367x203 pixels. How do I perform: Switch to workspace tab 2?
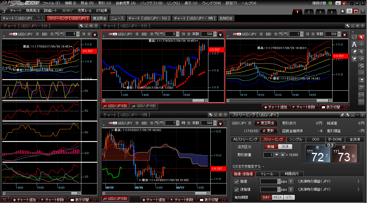tap(308, 12)
